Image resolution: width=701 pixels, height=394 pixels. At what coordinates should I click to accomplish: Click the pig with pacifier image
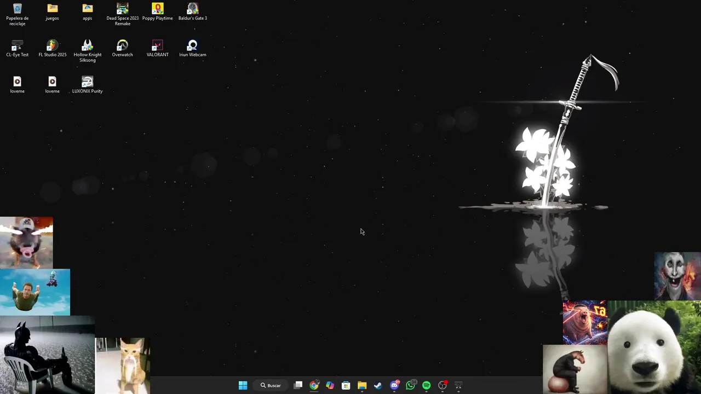pyautogui.click(x=26, y=242)
